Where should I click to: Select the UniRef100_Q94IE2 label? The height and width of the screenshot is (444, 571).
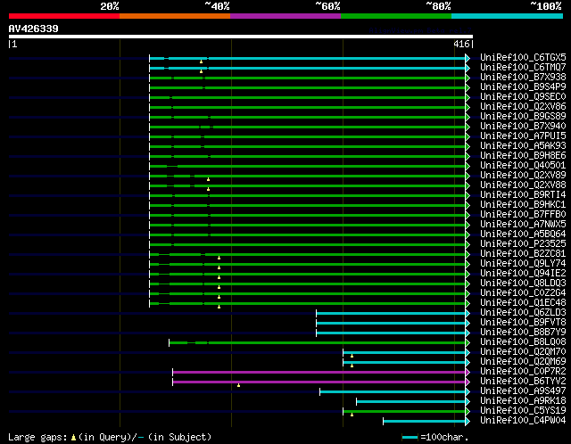(x=523, y=274)
